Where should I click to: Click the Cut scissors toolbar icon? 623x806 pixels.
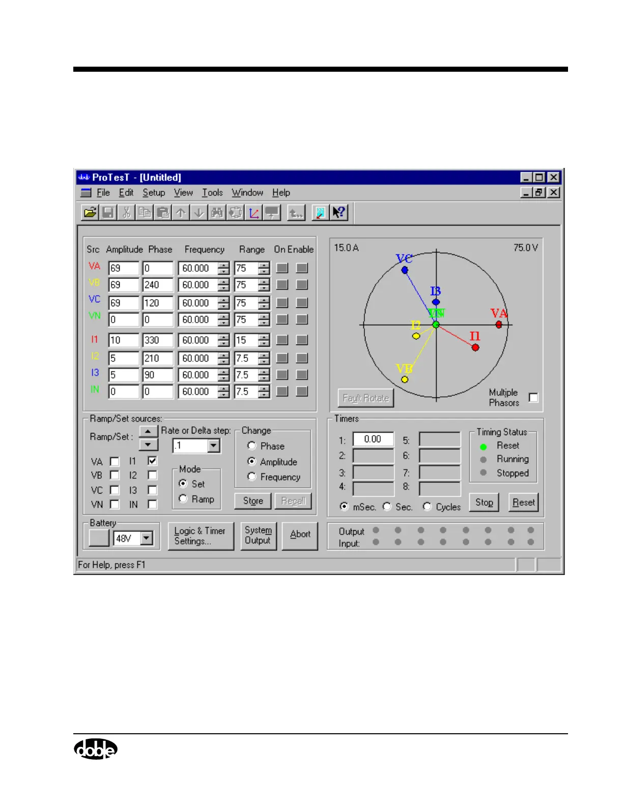click(x=127, y=212)
